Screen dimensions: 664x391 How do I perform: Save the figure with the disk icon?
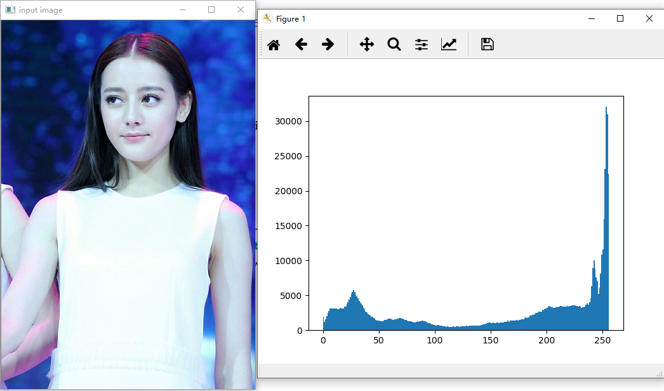(487, 44)
